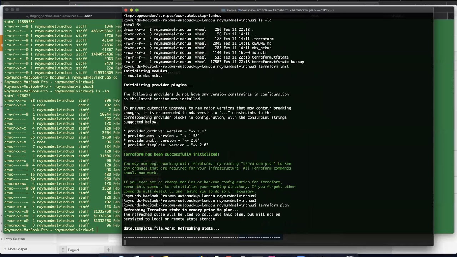Viewport: 457px width, 257px height.
Task: Click 'so the latest version was installed.' line
Action: point(162,99)
